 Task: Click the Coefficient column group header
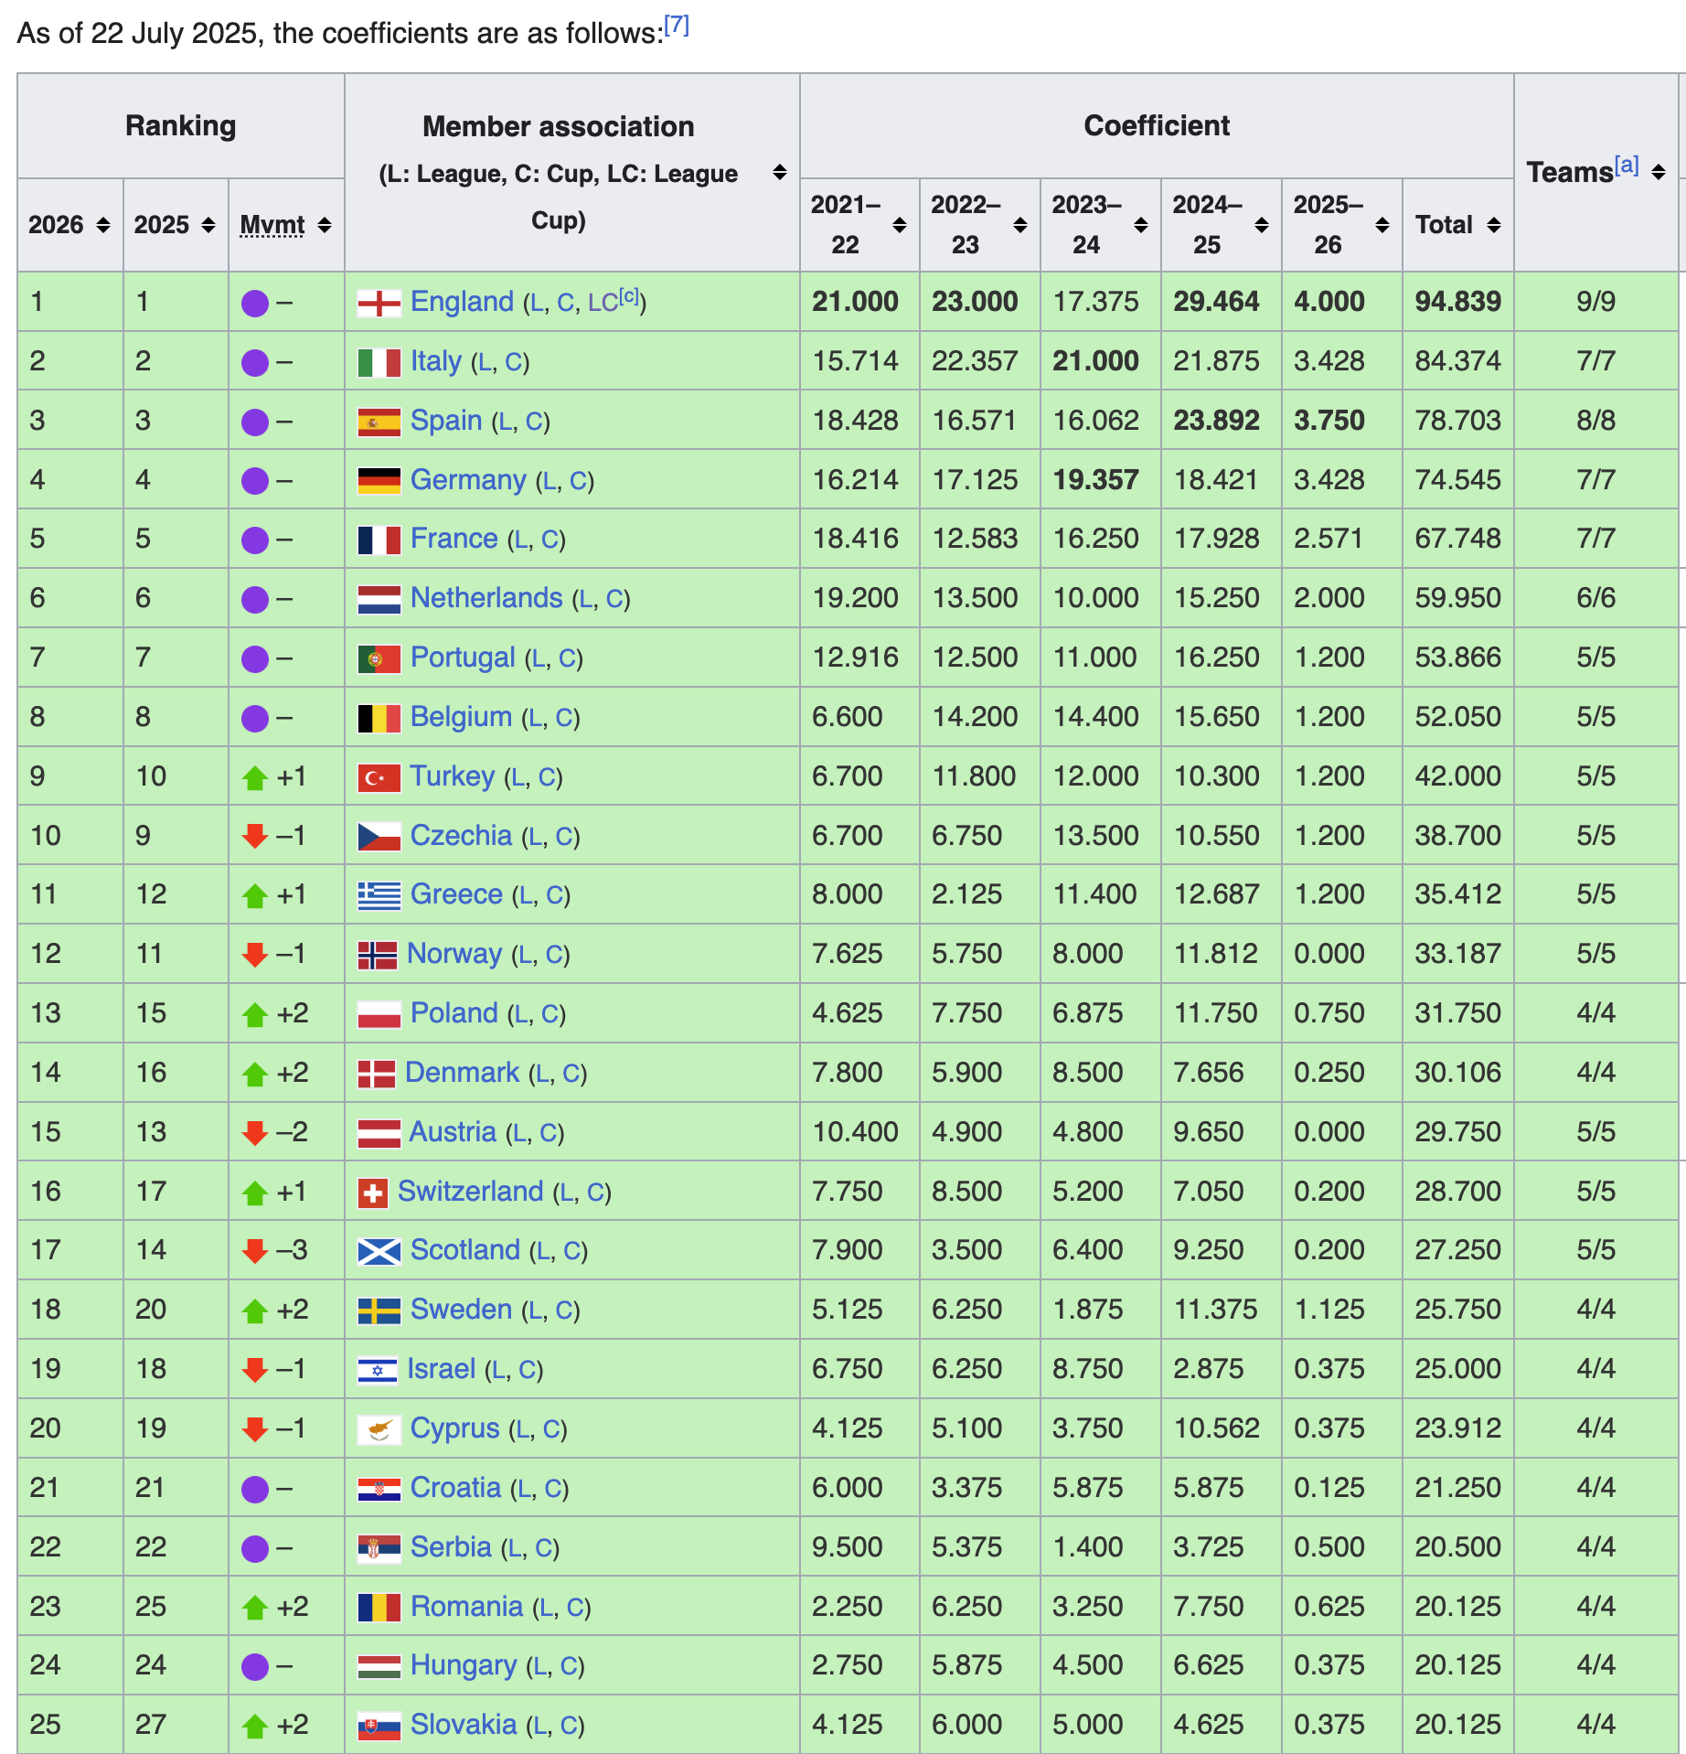(1157, 125)
